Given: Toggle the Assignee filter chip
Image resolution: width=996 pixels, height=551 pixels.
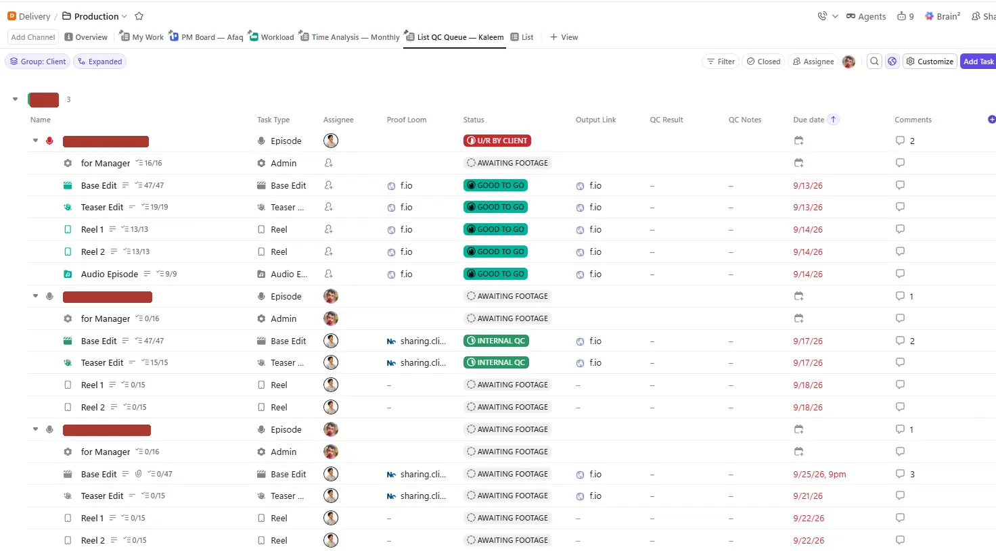Looking at the screenshot, I should coord(813,62).
